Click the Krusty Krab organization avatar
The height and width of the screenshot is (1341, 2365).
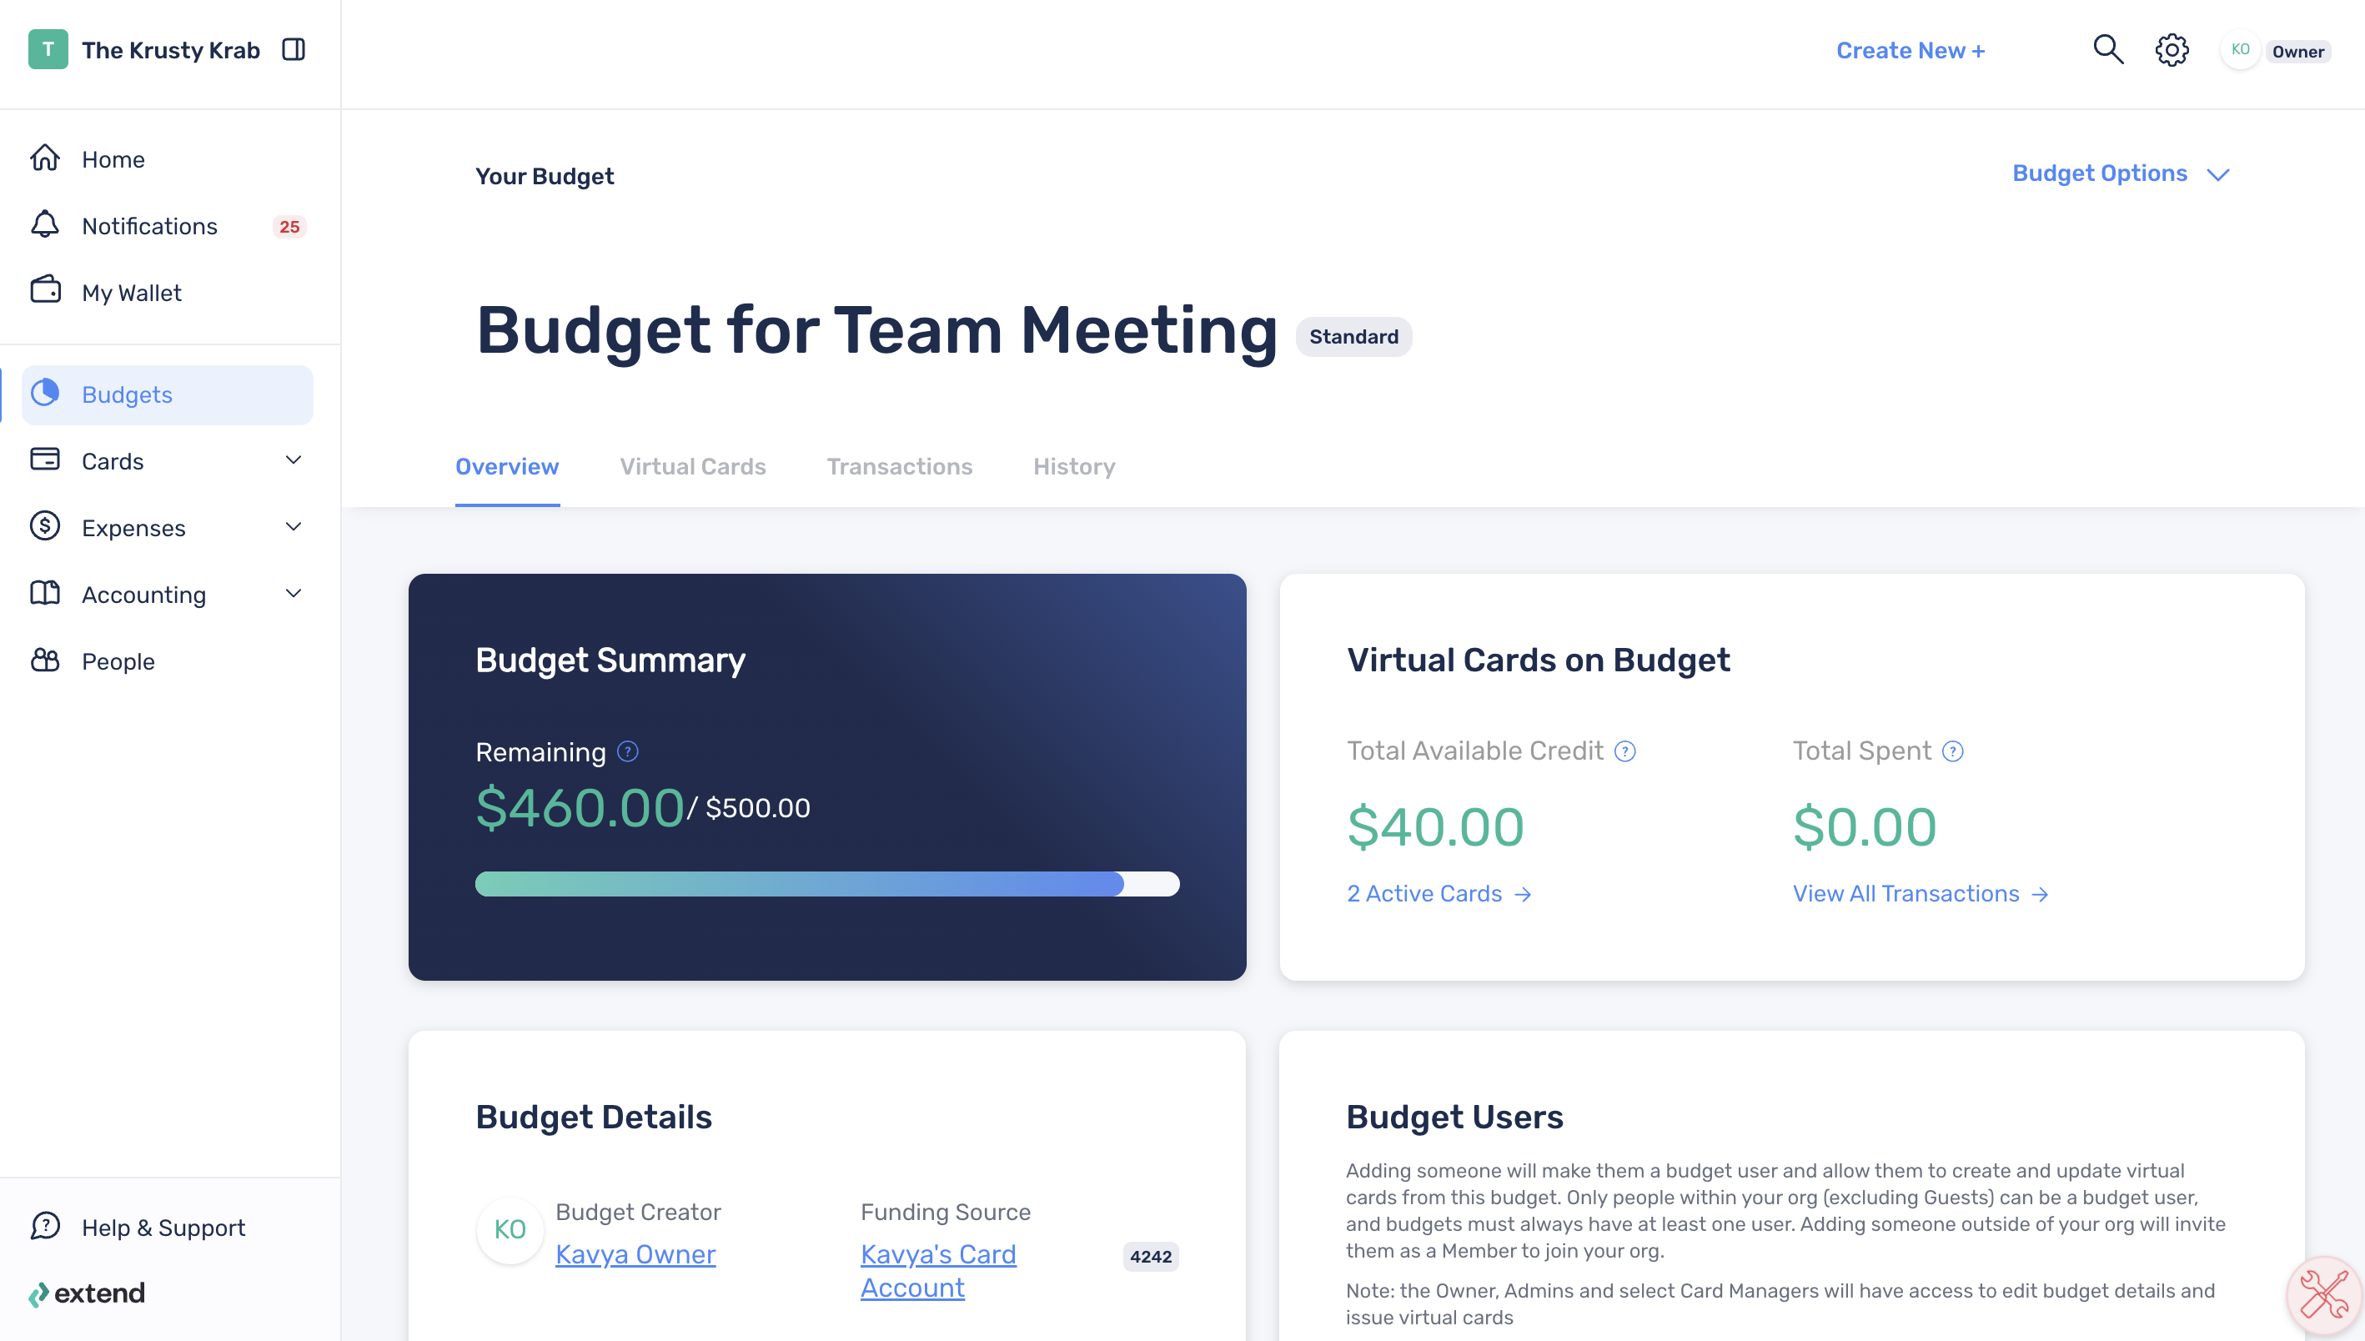pyautogui.click(x=48, y=50)
